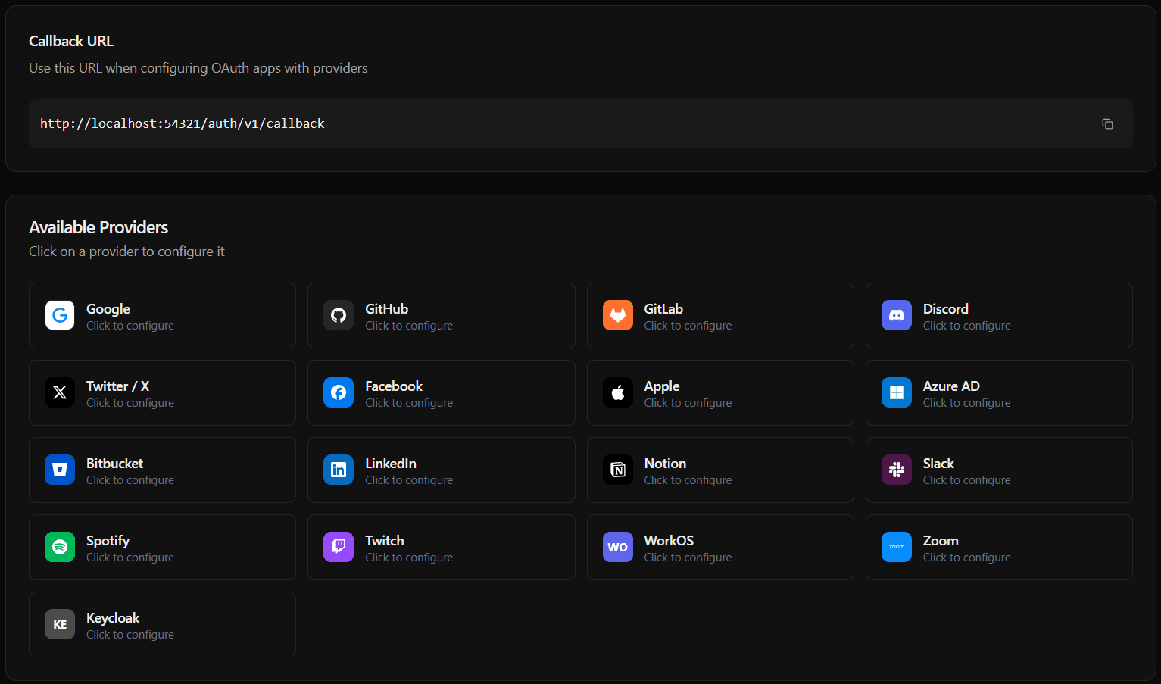Click the GitHub logo icon

pos(339,315)
